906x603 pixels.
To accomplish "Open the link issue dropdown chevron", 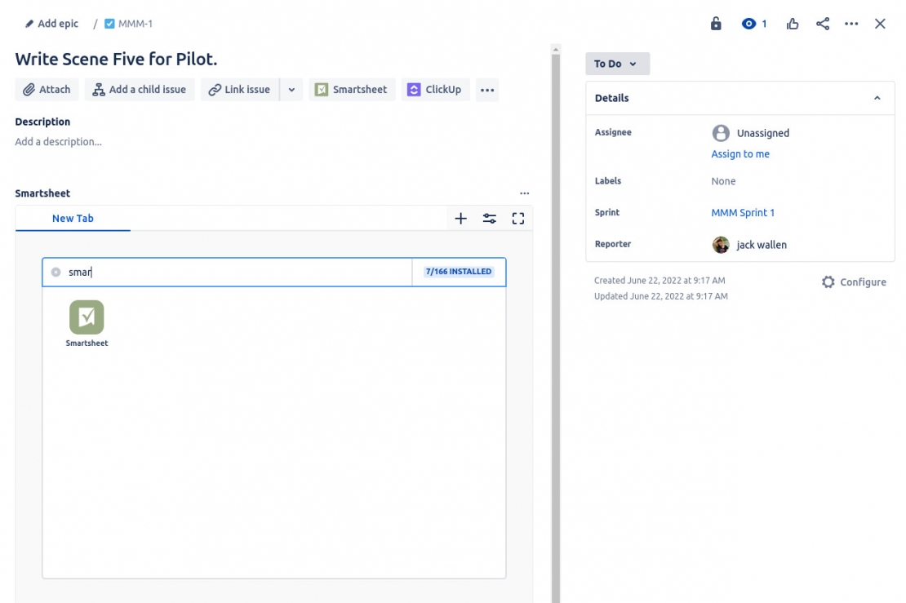I will [291, 89].
